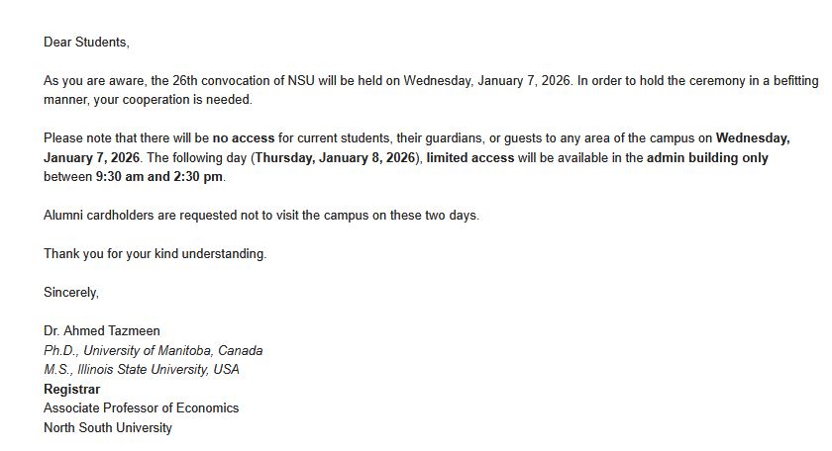
Task: Click the bold "Thursday, January 8, 2026" date
Action: point(337,157)
